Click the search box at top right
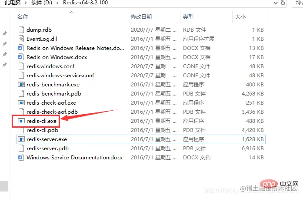 298,3
